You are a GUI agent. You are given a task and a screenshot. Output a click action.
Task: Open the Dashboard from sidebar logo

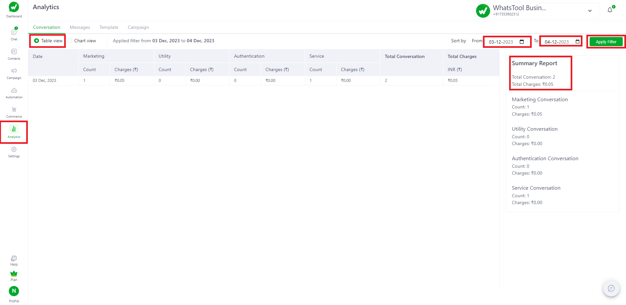tap(14, 7)
